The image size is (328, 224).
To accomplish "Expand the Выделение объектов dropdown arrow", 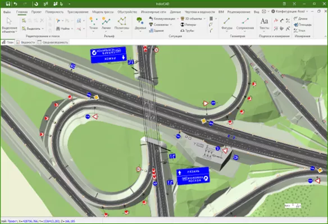I will 16,32.
